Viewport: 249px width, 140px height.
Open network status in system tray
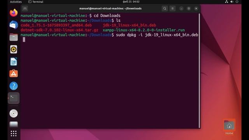click(x=226, y=2)
